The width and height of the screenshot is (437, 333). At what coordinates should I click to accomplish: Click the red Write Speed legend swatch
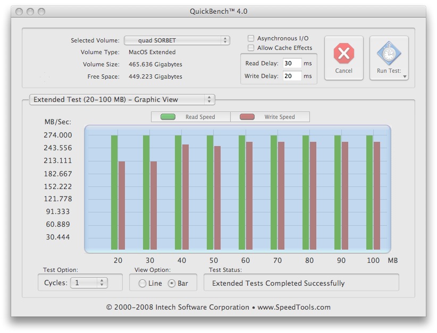click(247, 117)
